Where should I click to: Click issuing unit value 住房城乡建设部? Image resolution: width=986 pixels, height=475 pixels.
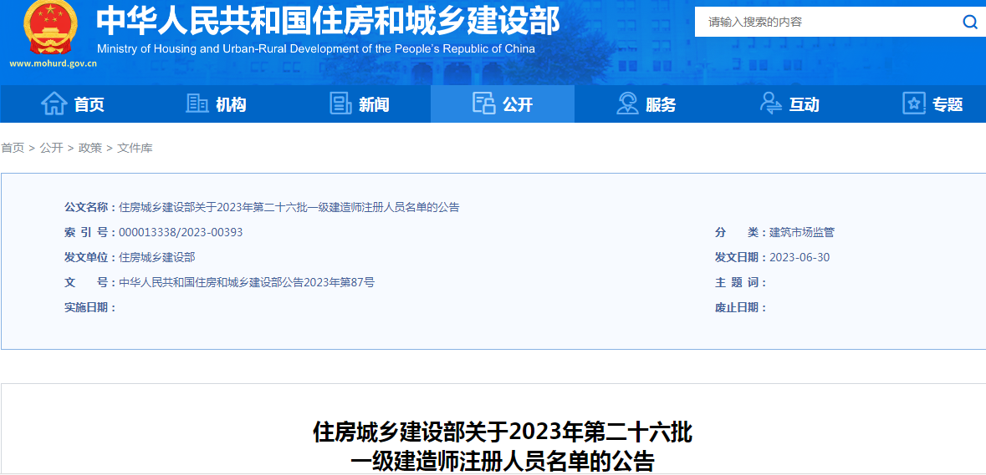pyautogui.click(x=157, y=257)
